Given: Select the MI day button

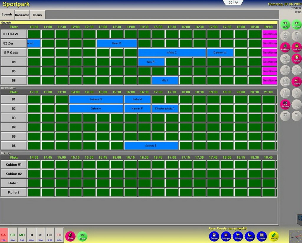Looking at the screenshot, I should [x=40, y=236].
